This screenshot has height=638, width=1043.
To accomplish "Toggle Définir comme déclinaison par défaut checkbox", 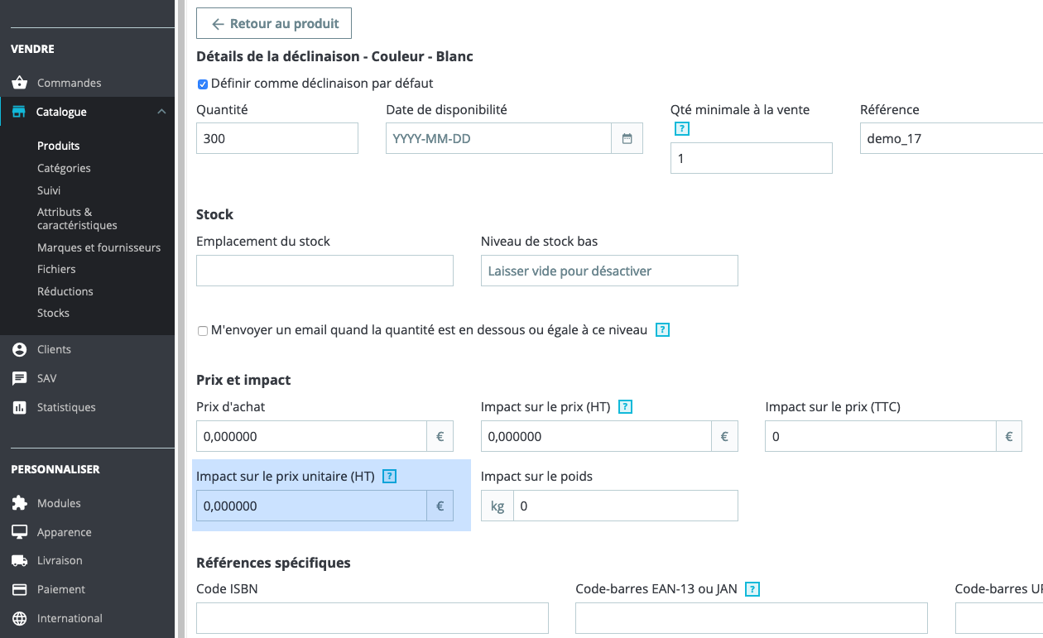I will click(x=203, y=84).
